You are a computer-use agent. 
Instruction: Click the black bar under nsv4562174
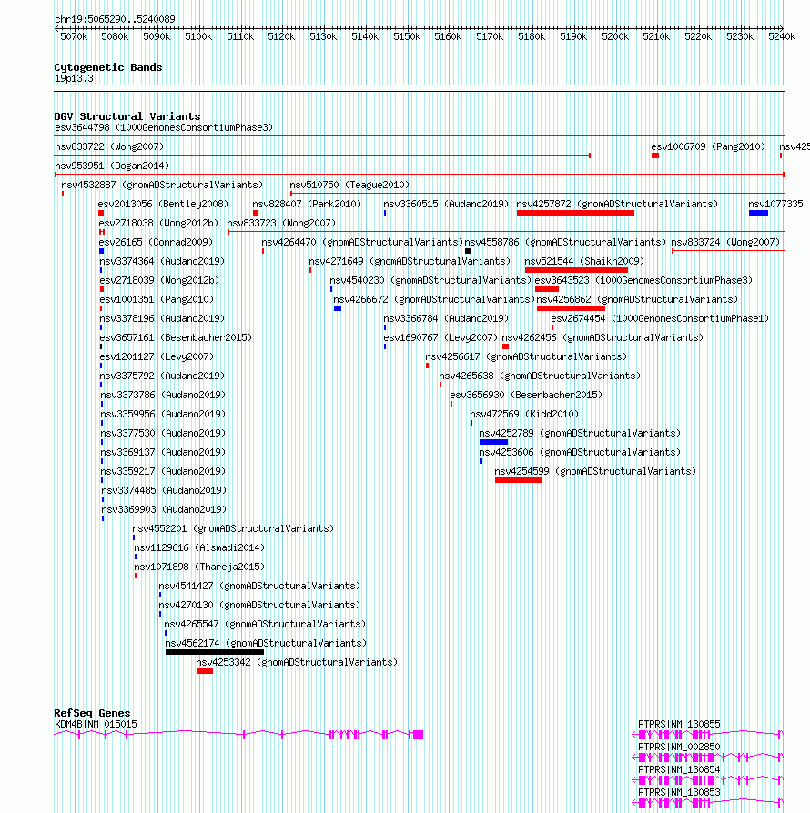[x=215, y=652]
